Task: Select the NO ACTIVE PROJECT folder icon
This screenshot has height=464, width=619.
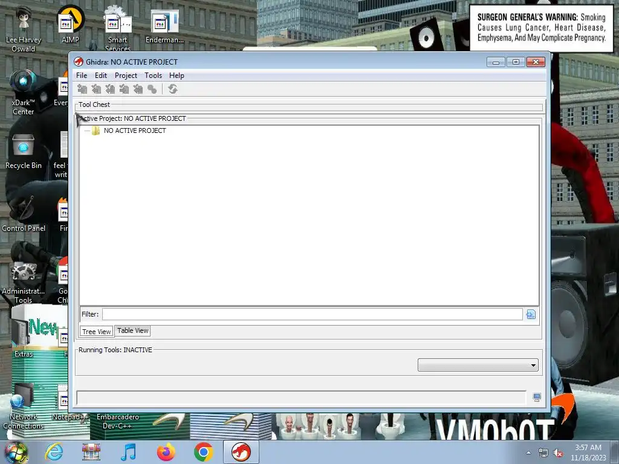Action: (96, 130)
